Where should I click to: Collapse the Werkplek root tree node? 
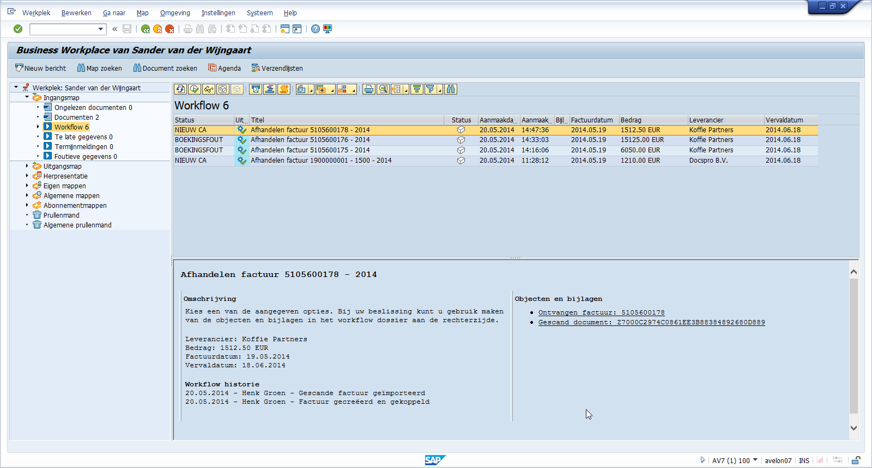click(16, 87)
